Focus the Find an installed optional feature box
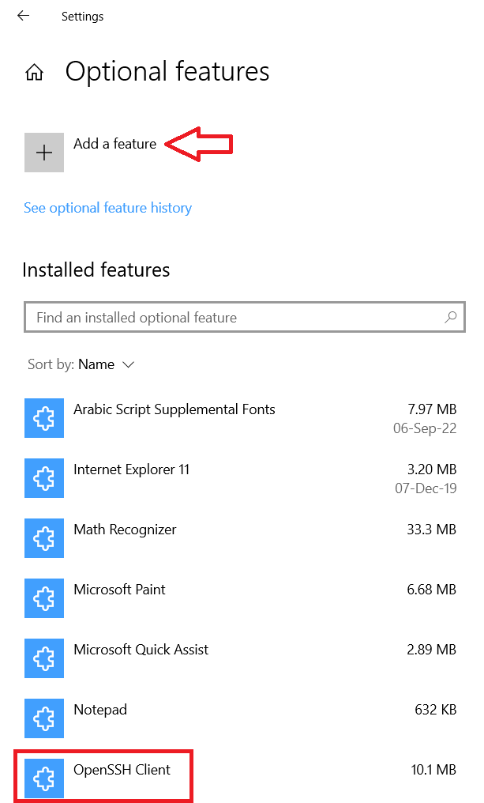The image size is (484, 803). tap(245, 318)
